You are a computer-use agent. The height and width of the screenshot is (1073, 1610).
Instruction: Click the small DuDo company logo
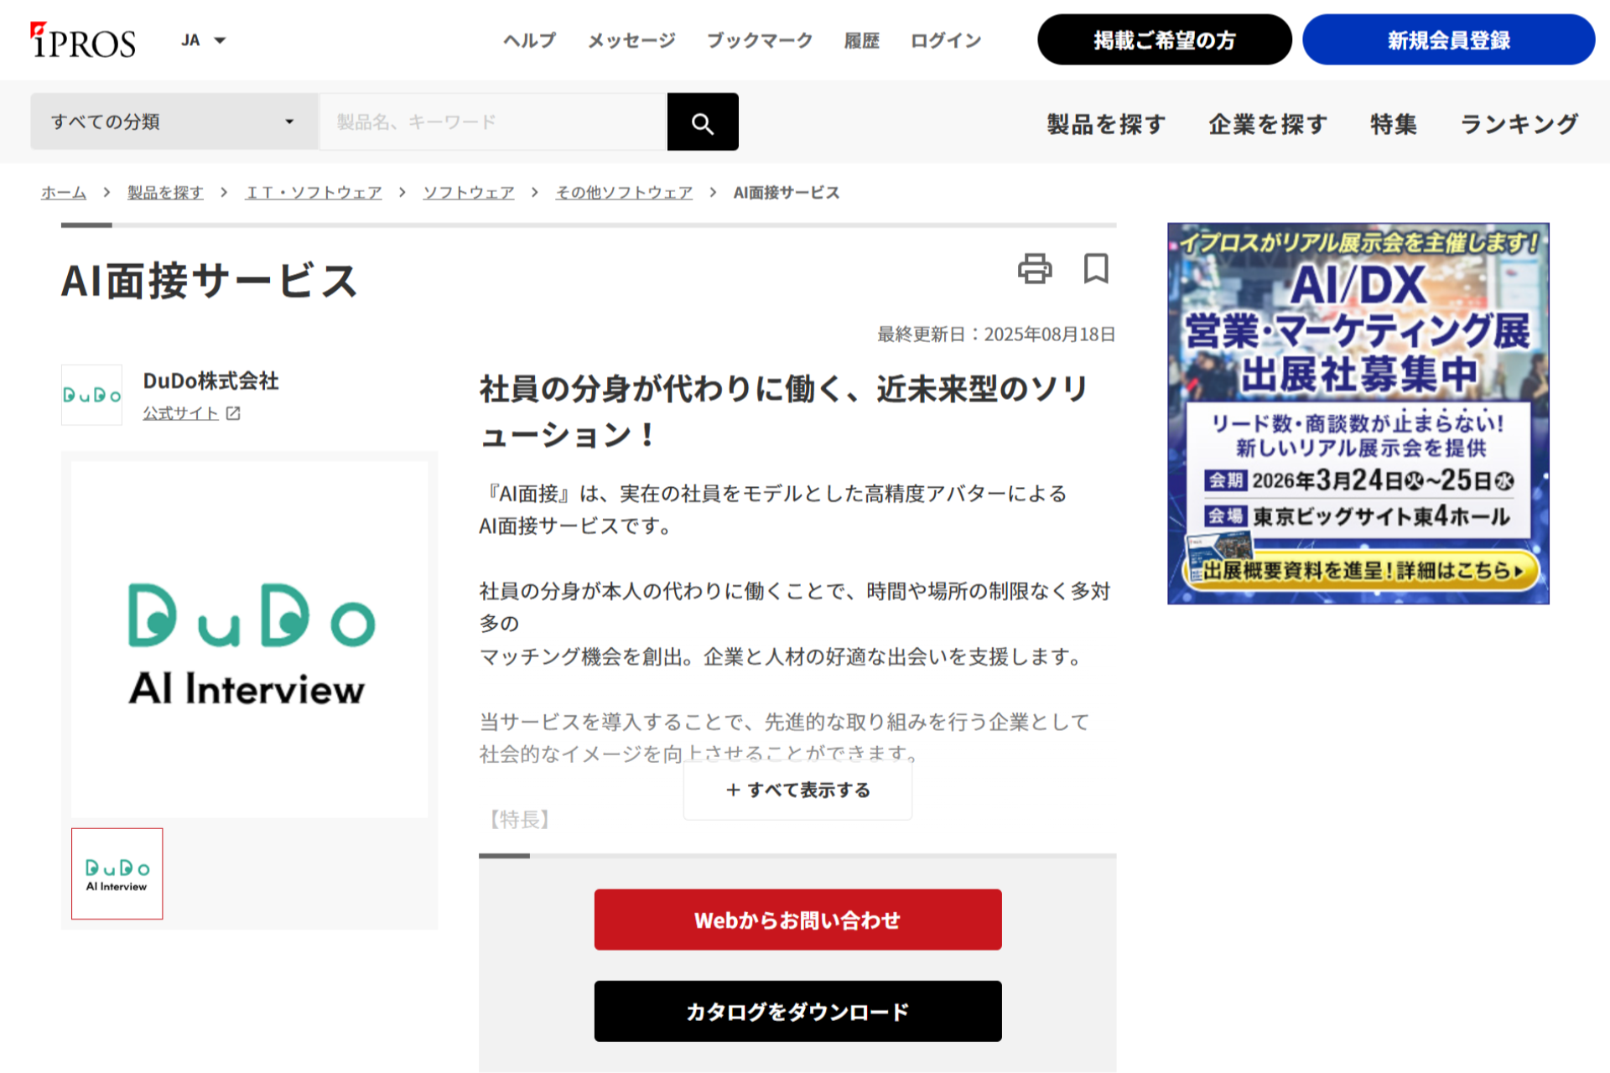click(91, 395)
